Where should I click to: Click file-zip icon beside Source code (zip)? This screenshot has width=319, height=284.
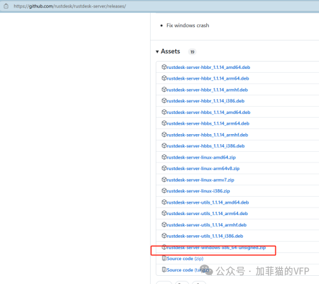164,259
